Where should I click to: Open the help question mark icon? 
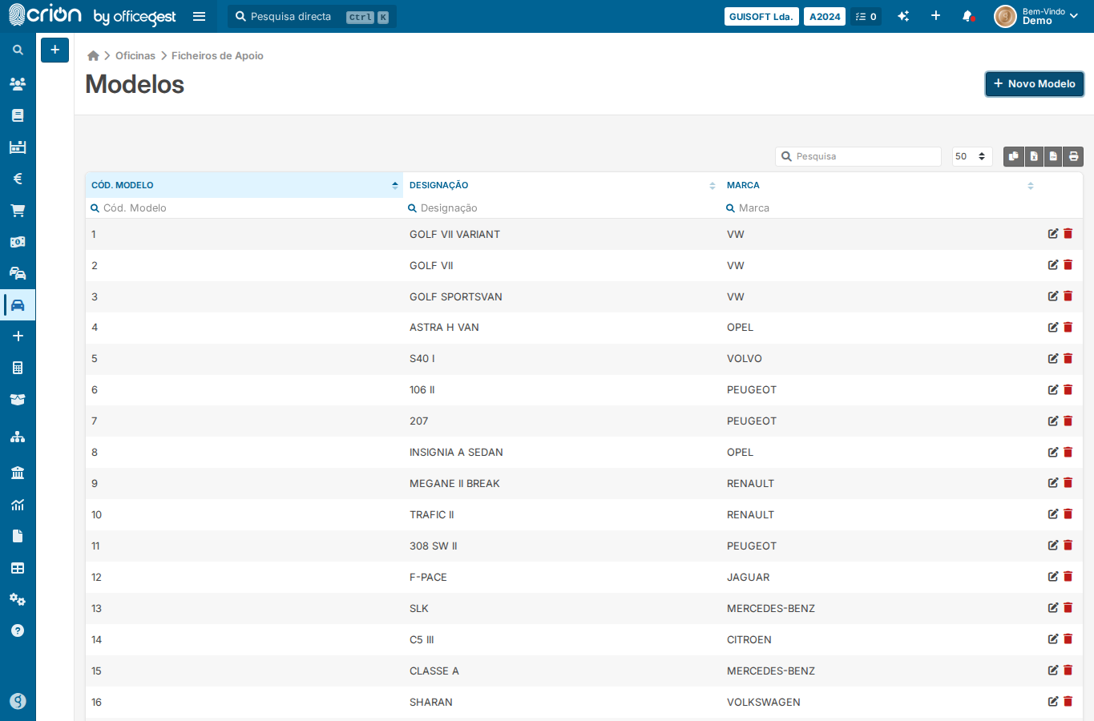(x=18, y=630)
